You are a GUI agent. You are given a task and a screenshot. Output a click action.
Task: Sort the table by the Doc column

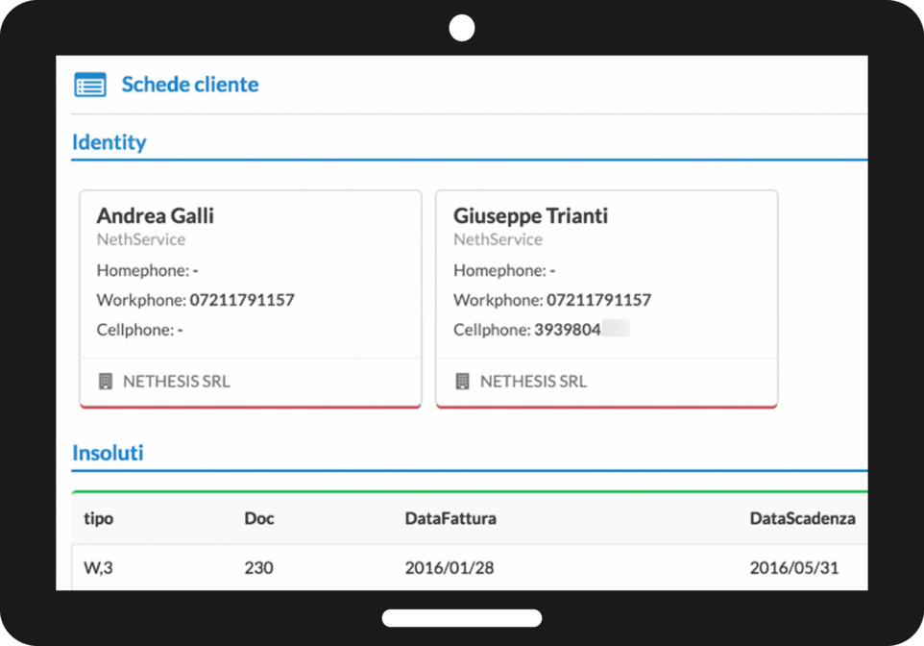pos(258,518)
